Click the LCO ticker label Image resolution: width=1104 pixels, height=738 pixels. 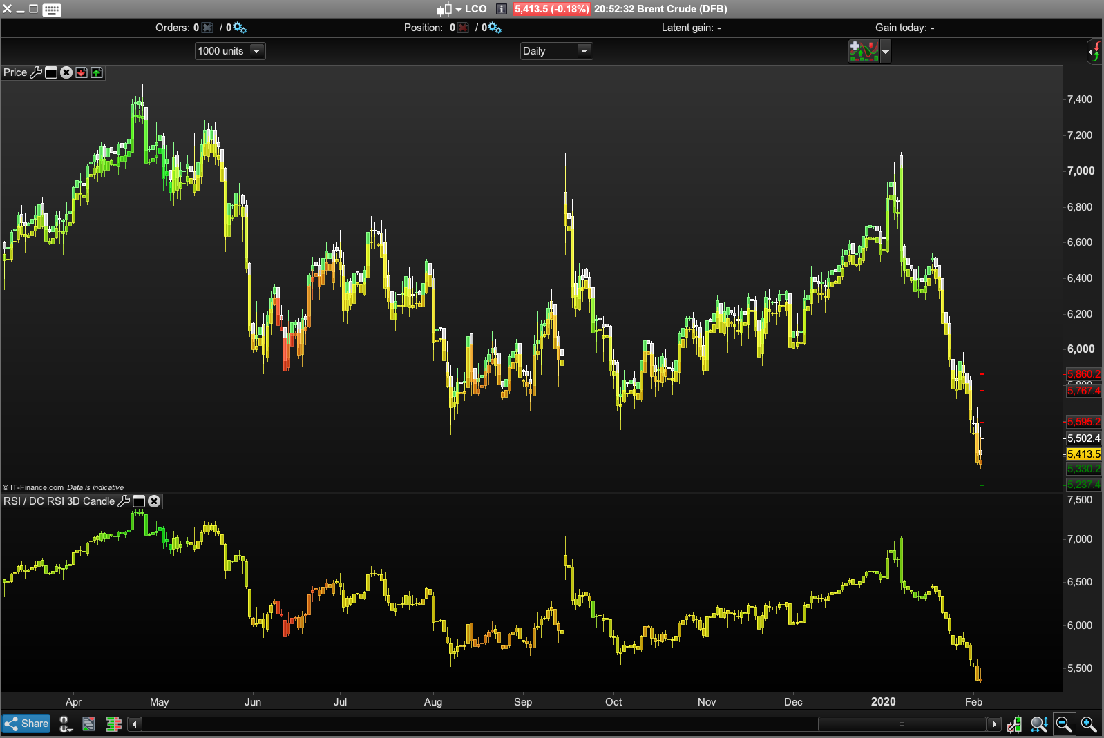(x=476, y=9)
